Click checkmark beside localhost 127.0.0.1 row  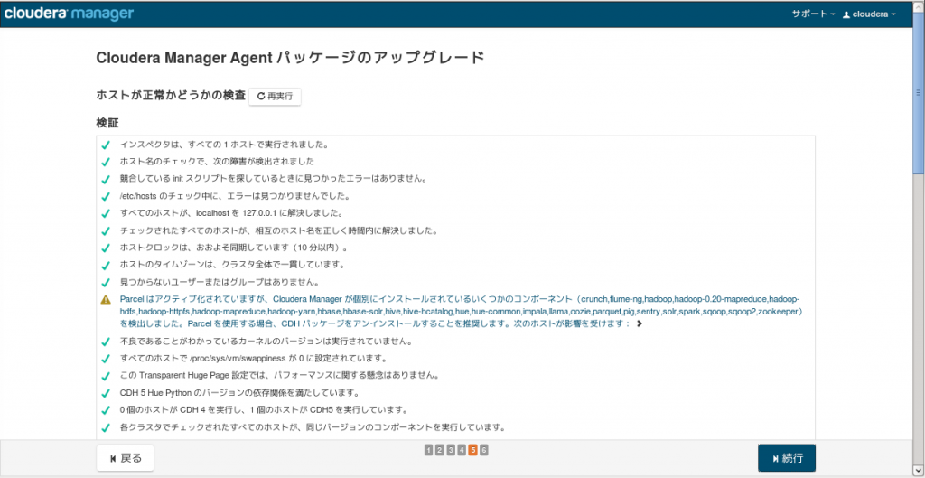[106, 213]
